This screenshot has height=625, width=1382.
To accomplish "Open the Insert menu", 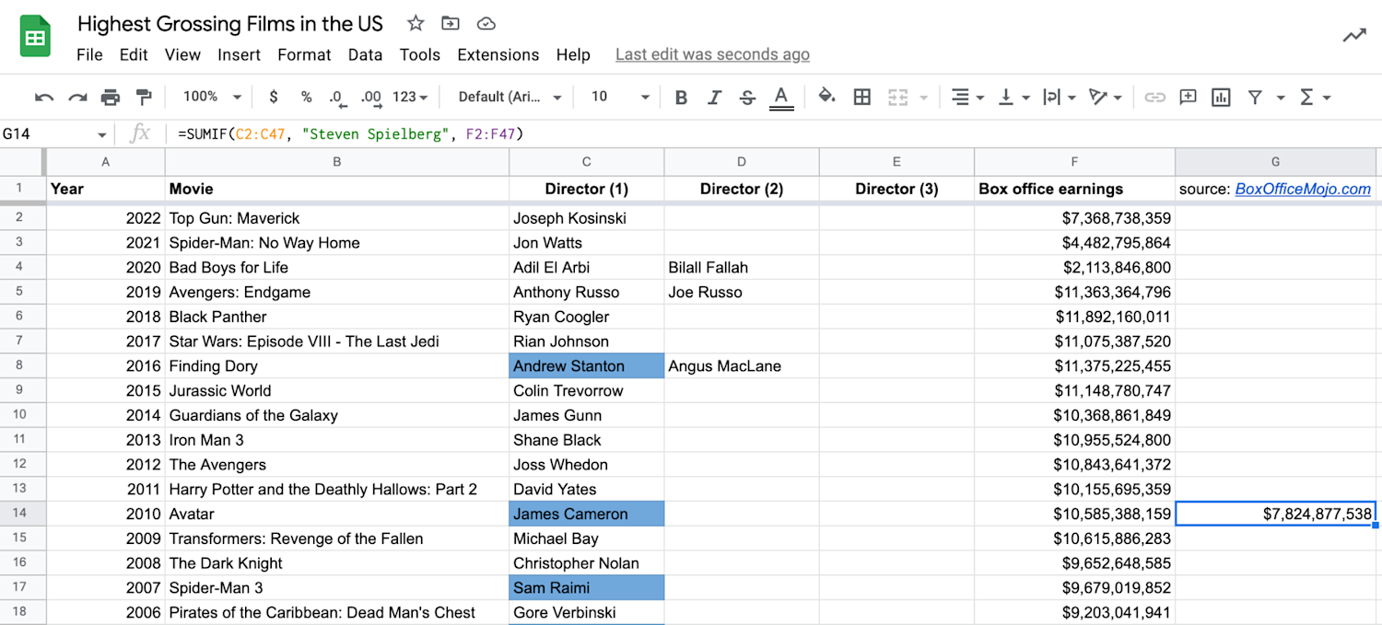I will click(x=239, y=55).
